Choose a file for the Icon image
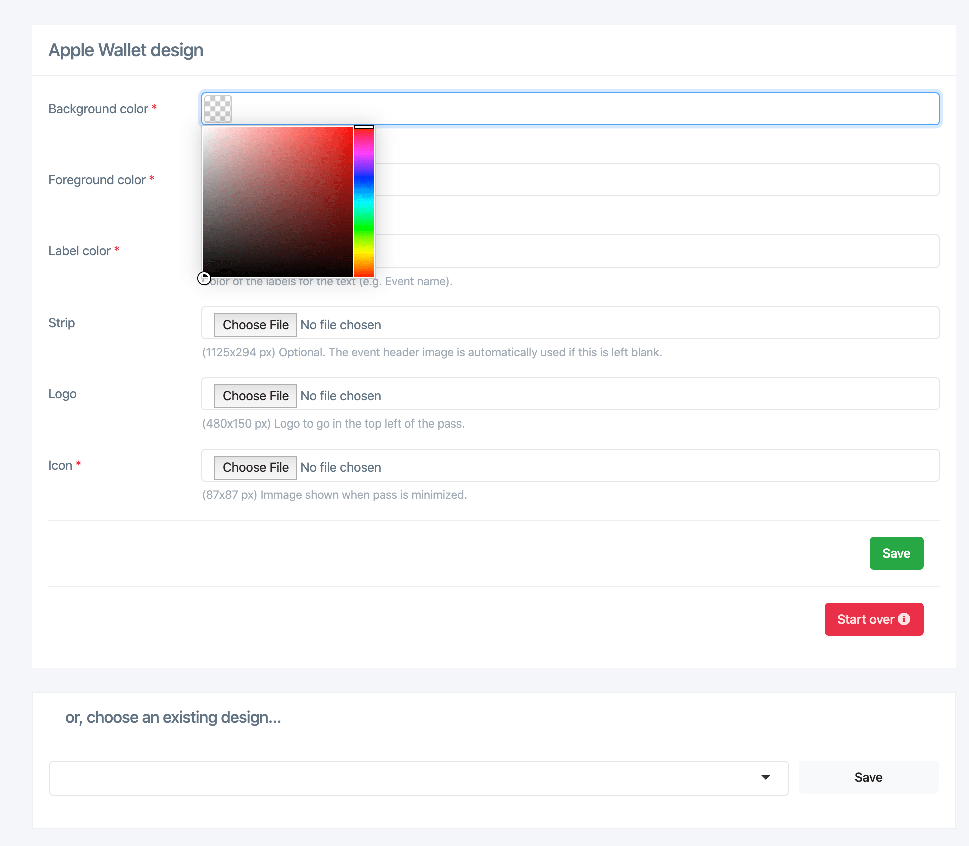 tap(256, 467)
